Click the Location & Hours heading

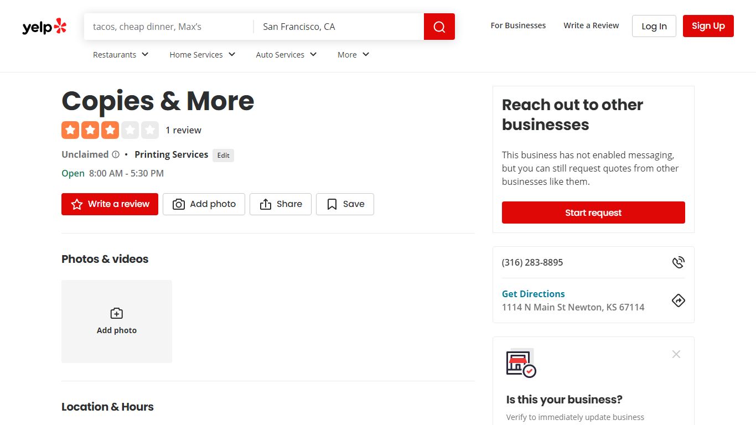point(107,407)
